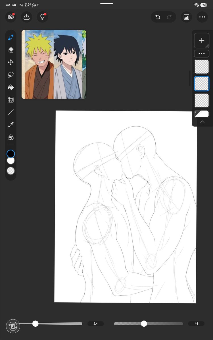Tap the Naruto reference image
213x340 pixels.
(54, 65)
